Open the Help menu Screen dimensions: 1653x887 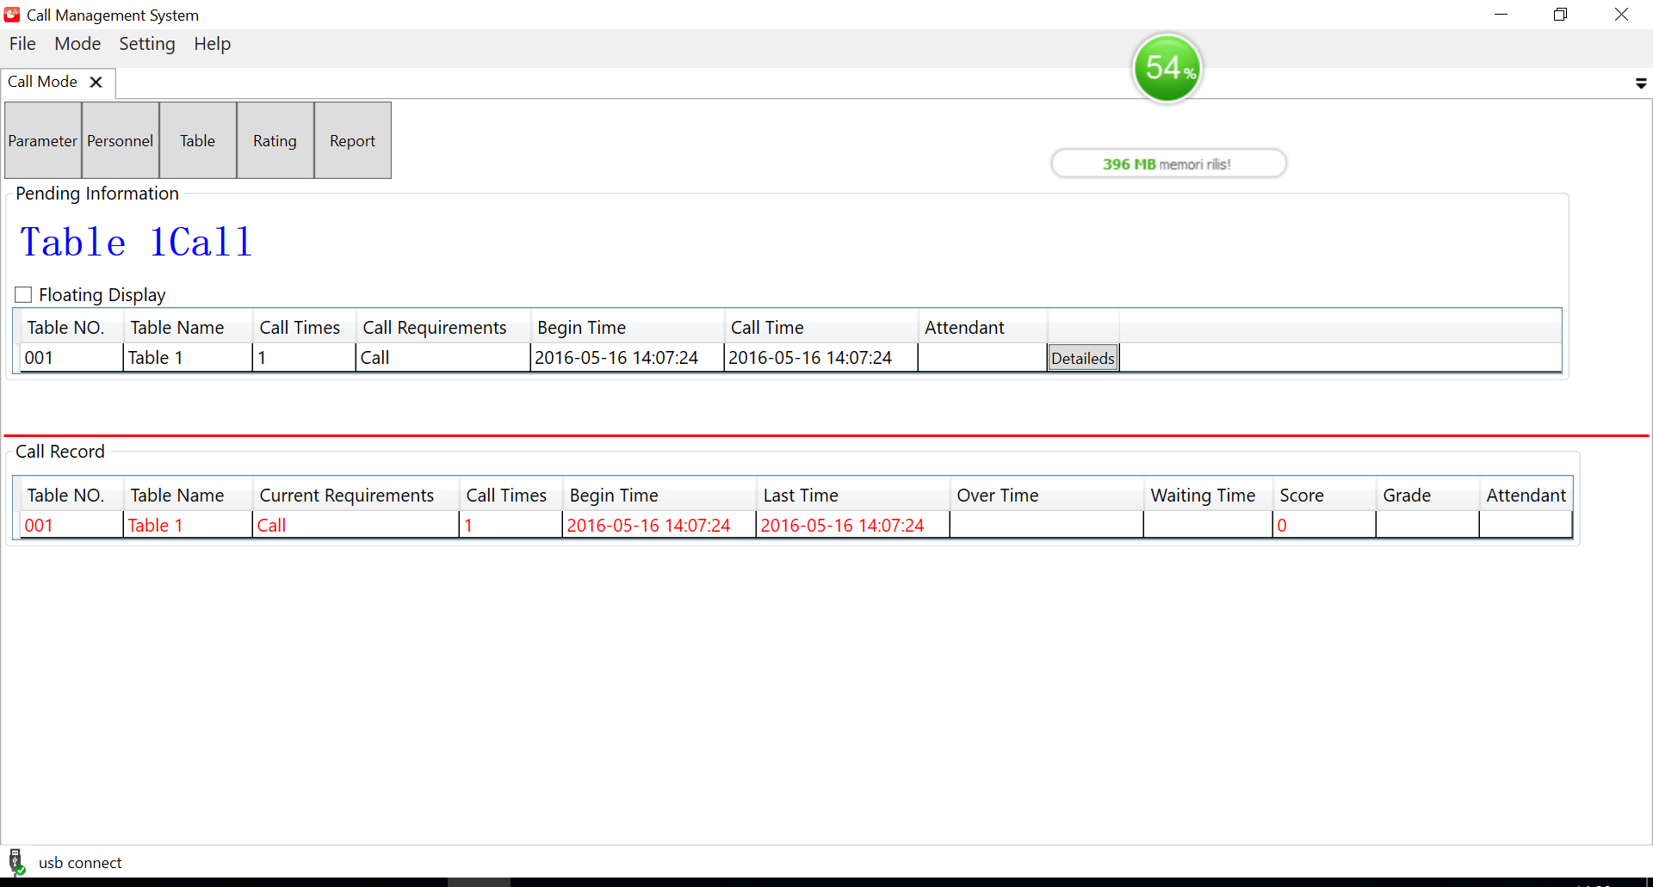[x=212, y=44]
